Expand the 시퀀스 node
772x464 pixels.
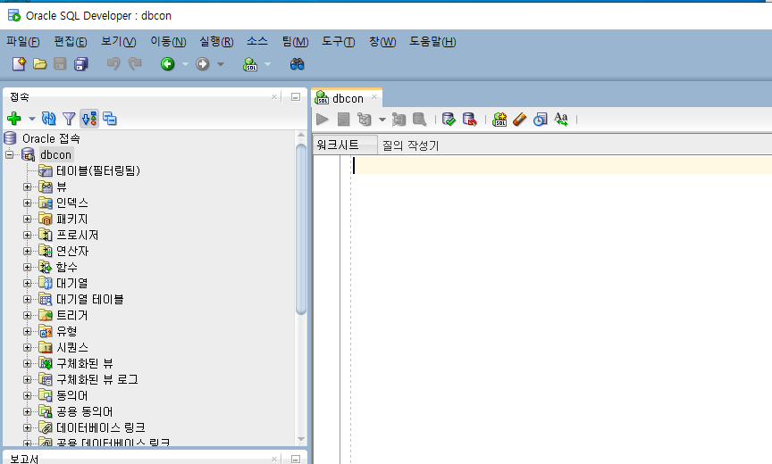click(28, 347)
